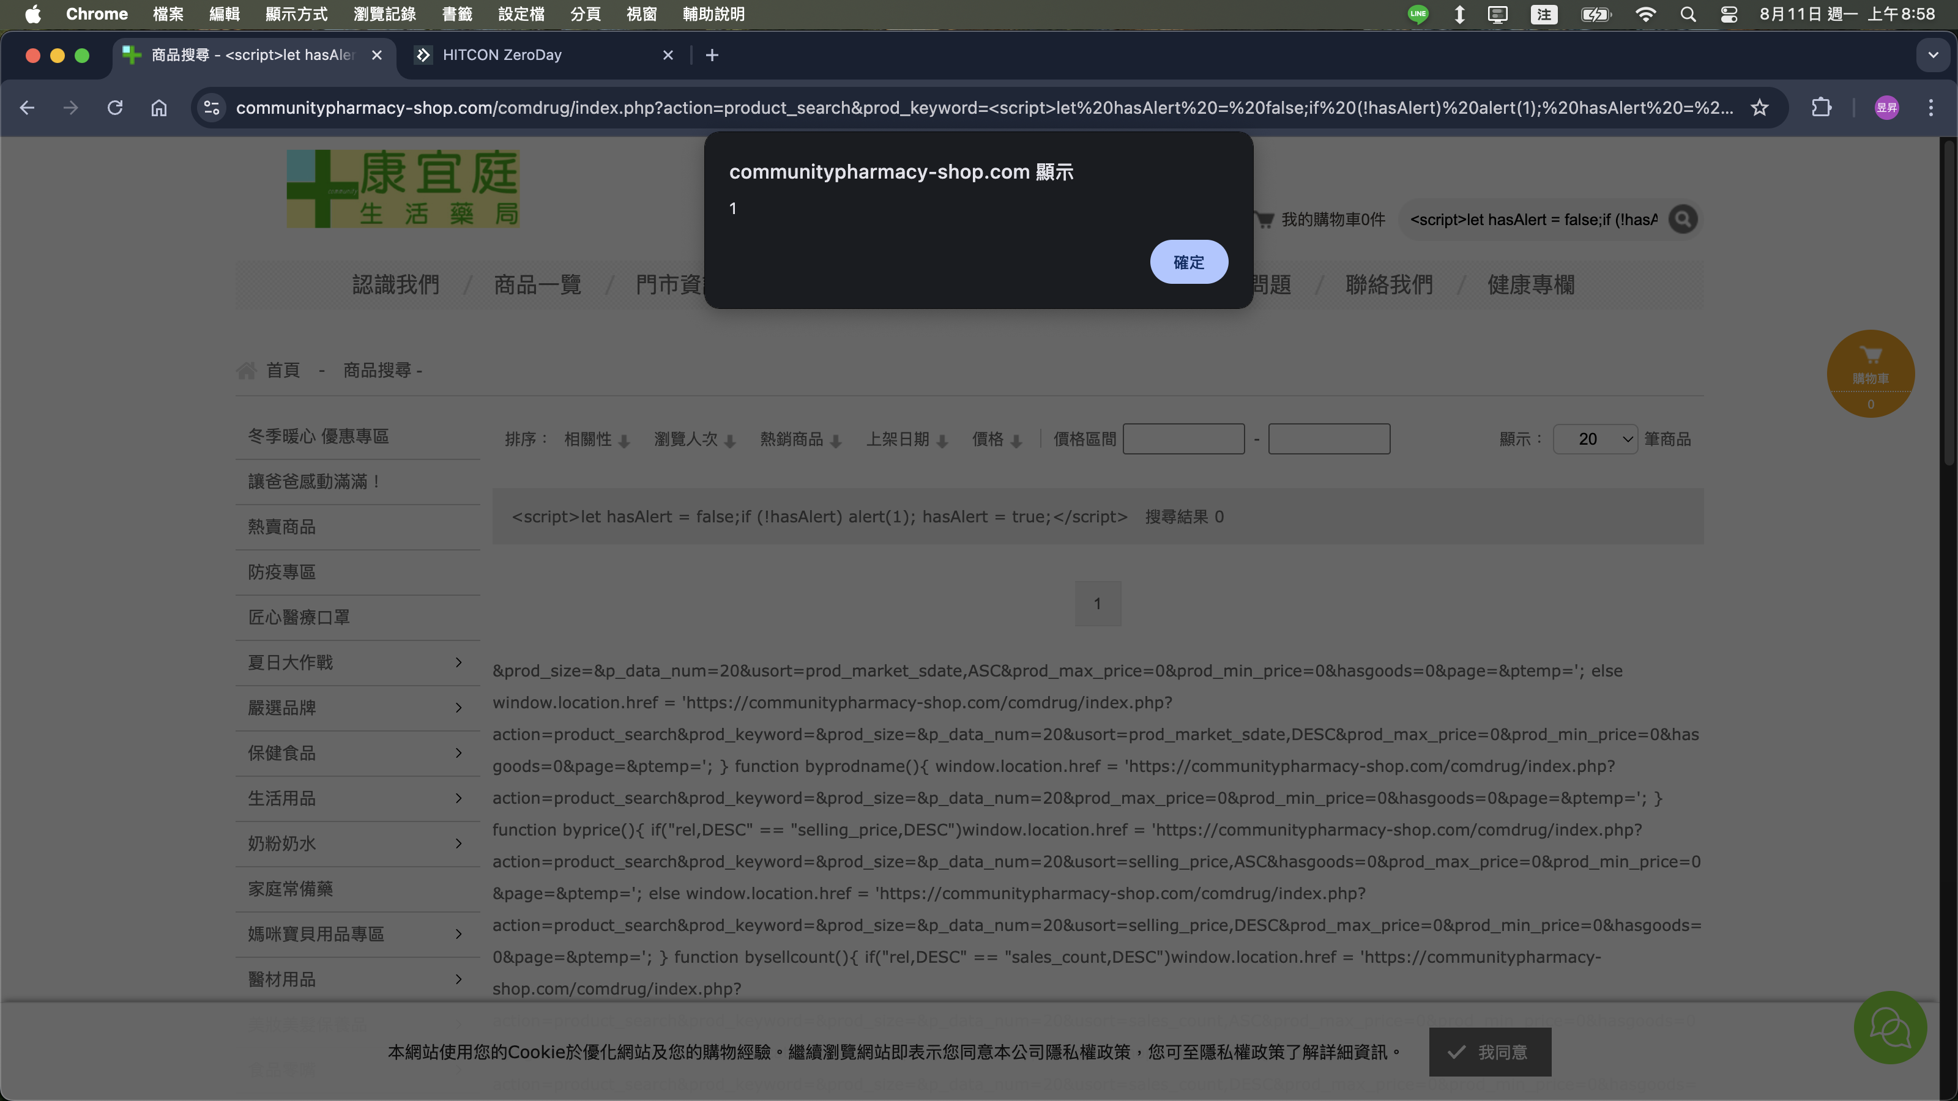Expand 奶粉奶水 category chevron
The height and width of the screenshot is (1101, 1958).
click(458, 843)
